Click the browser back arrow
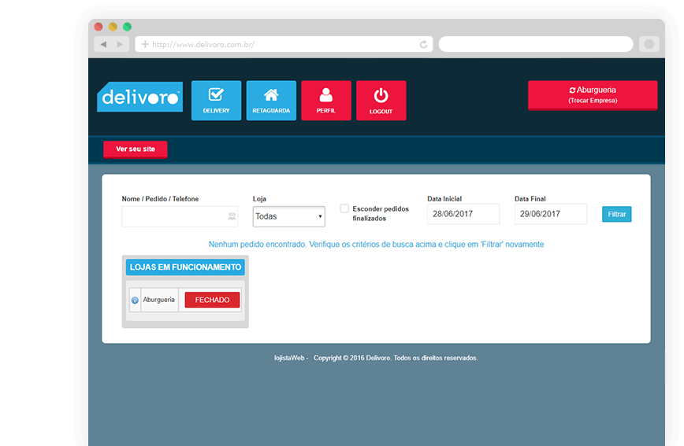684x446 pixels. (103, 44)
